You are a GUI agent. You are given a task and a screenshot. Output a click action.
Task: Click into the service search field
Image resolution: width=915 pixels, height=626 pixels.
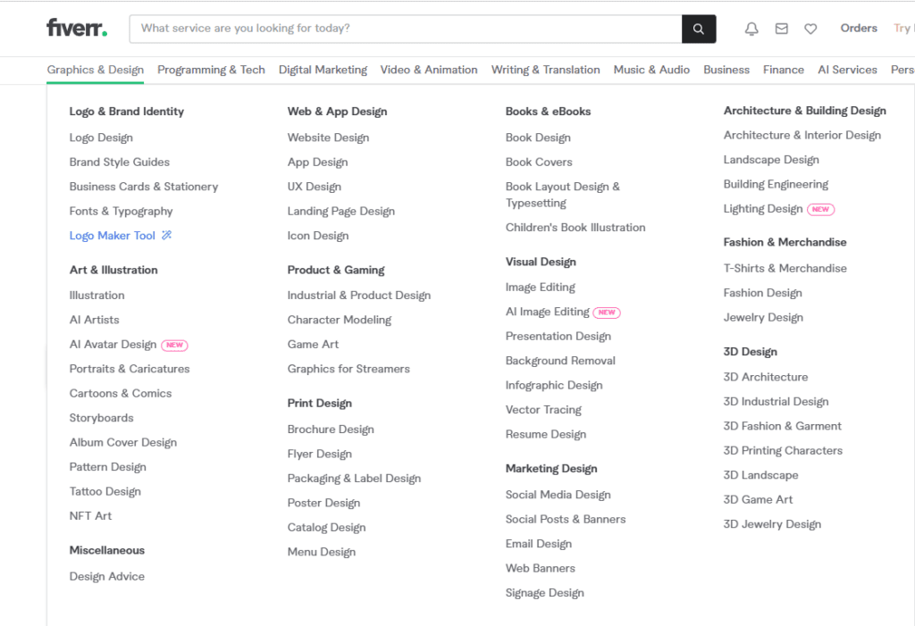coord(402,28)
